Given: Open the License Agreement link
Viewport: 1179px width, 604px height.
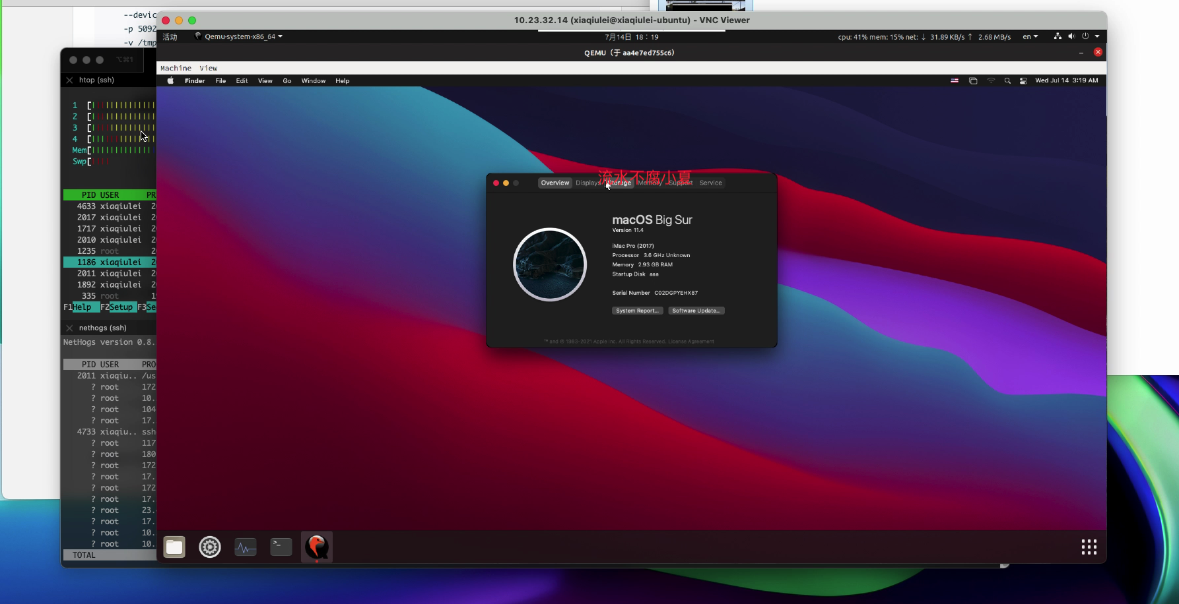Looking at the screenshot, I should (691, 342).
